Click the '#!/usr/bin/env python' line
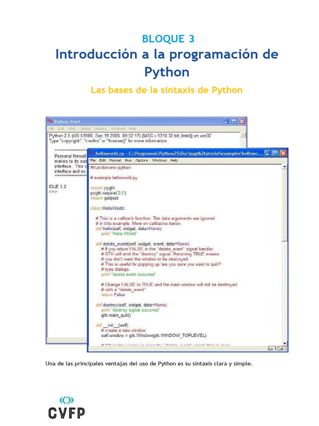Viewport: 319px width, 426px height. click(110, 168)
